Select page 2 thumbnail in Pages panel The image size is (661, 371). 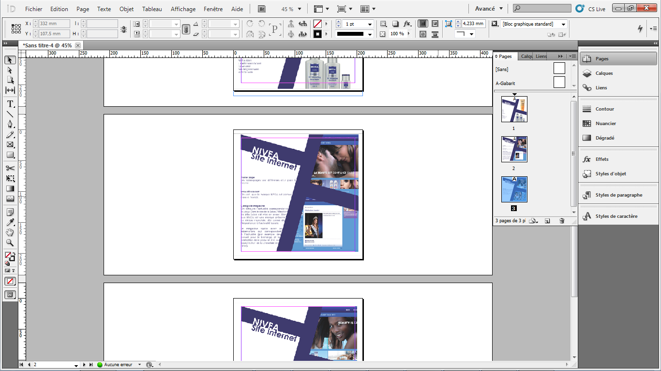point(514,149)
